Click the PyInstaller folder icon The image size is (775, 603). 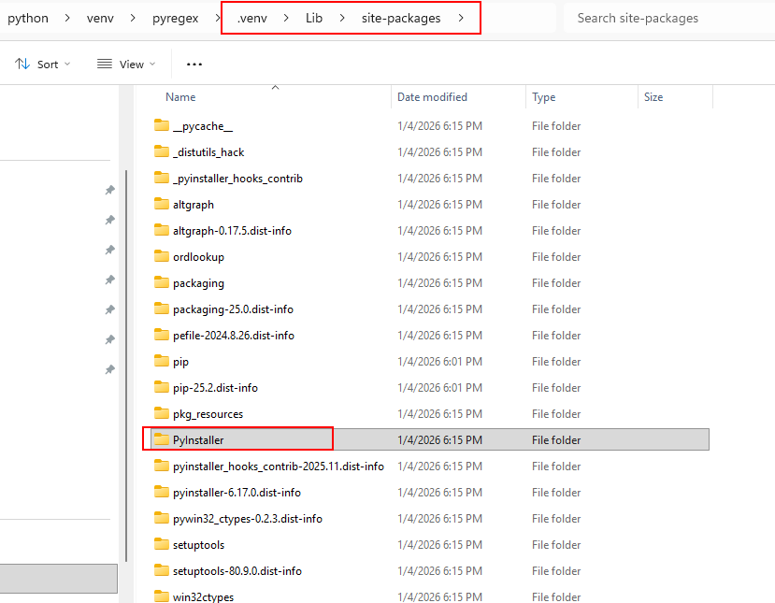coord(162,439)
